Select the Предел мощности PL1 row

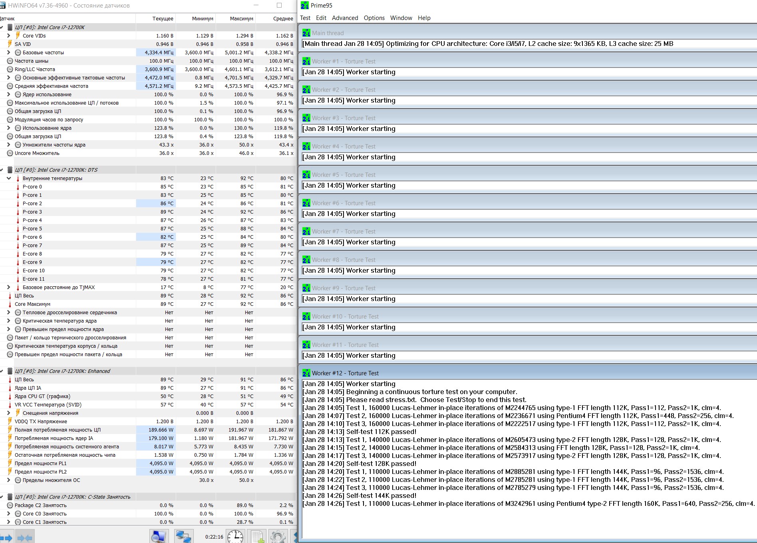(148, 463)
